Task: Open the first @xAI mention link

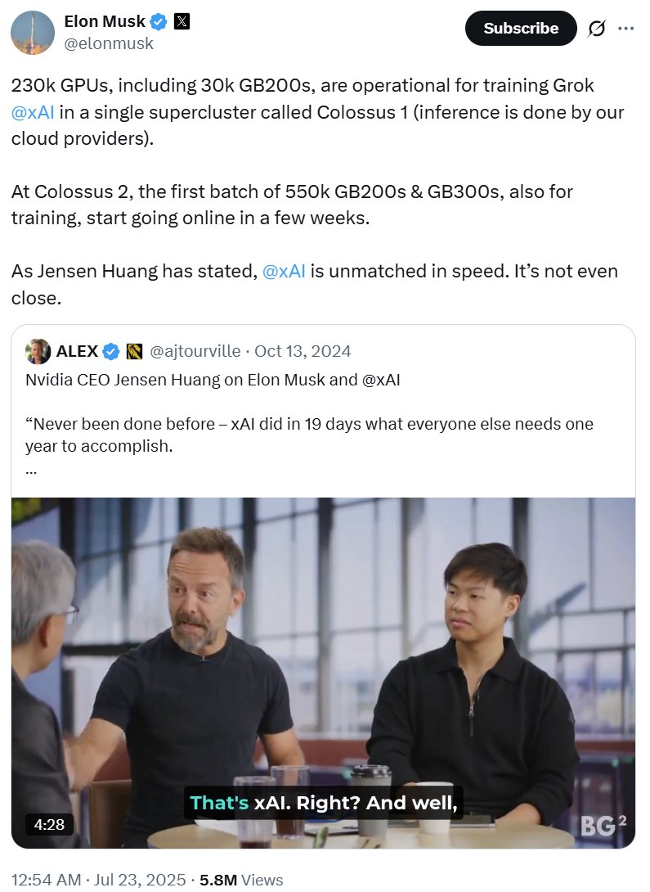Action: (33, 112)
